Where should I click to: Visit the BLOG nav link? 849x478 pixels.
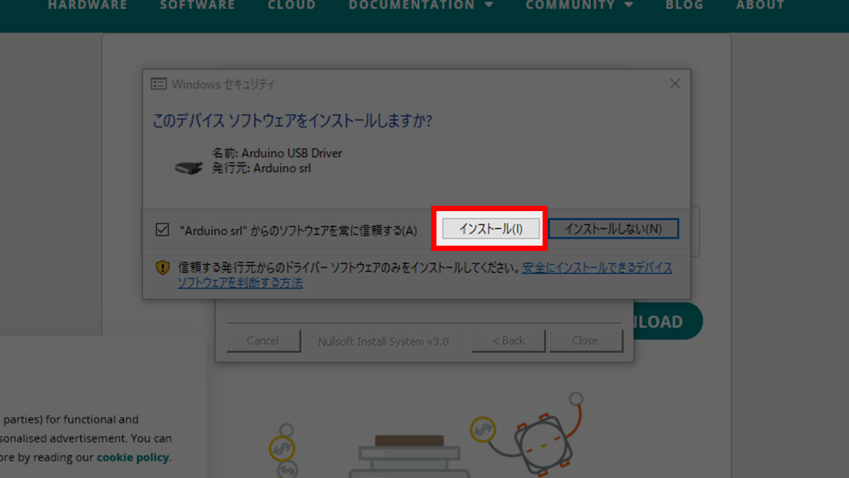click(684, 5)
